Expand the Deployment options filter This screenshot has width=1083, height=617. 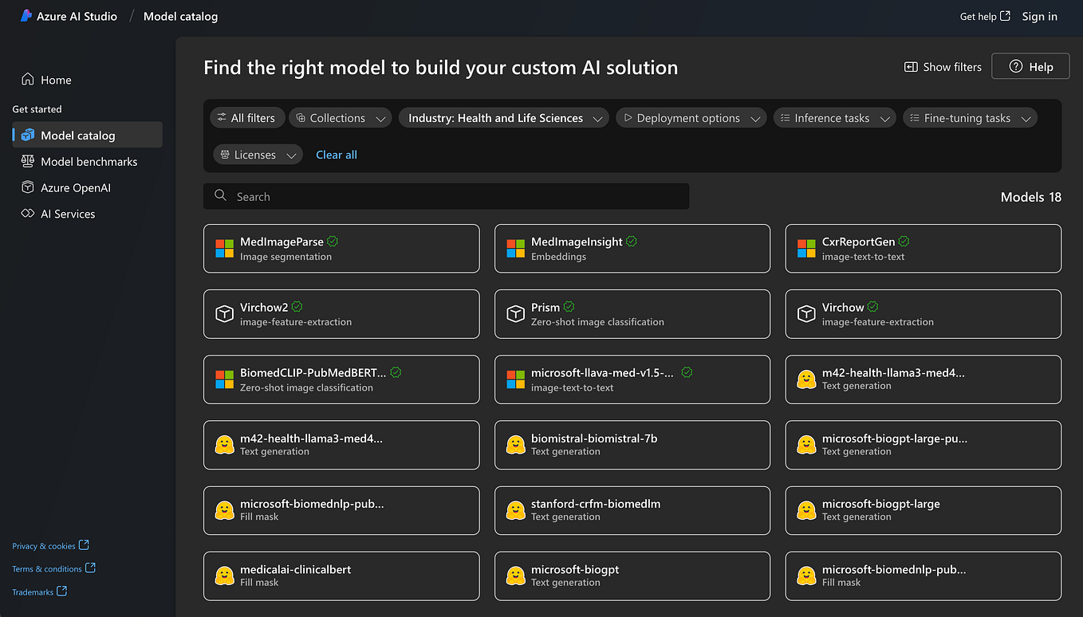coord(691,118)
